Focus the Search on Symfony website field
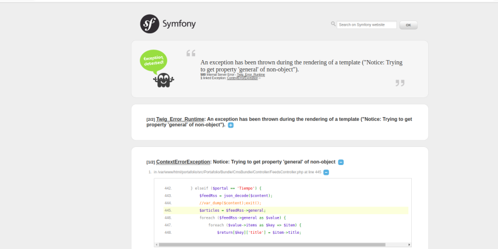This screenshot has height=249, width=498. coord(366,25)
